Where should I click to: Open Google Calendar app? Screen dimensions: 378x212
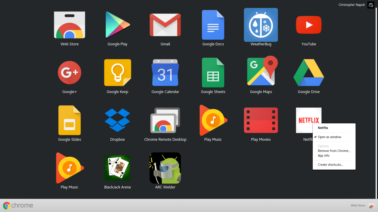click(x=165, y=73)
